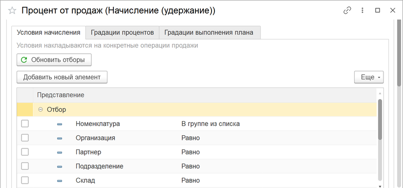Click the dash icon beside Подразделение
403x188 pixels.
(x=60, y=167)
